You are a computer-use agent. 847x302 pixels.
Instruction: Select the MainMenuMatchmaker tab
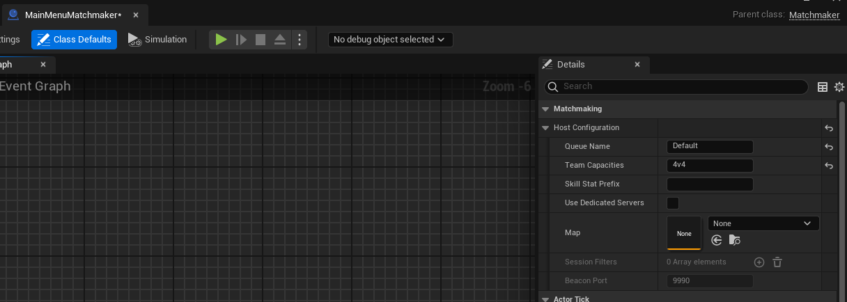tap(73, 15)
